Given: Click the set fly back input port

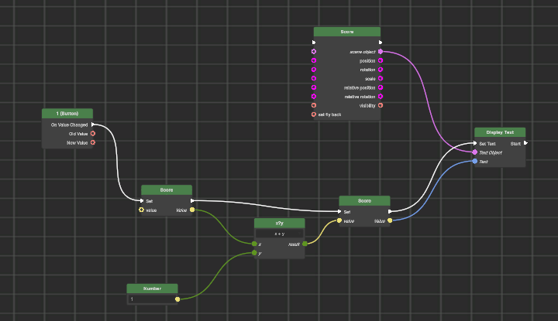Looking at the screenshot, I should [x=314, y=114].
